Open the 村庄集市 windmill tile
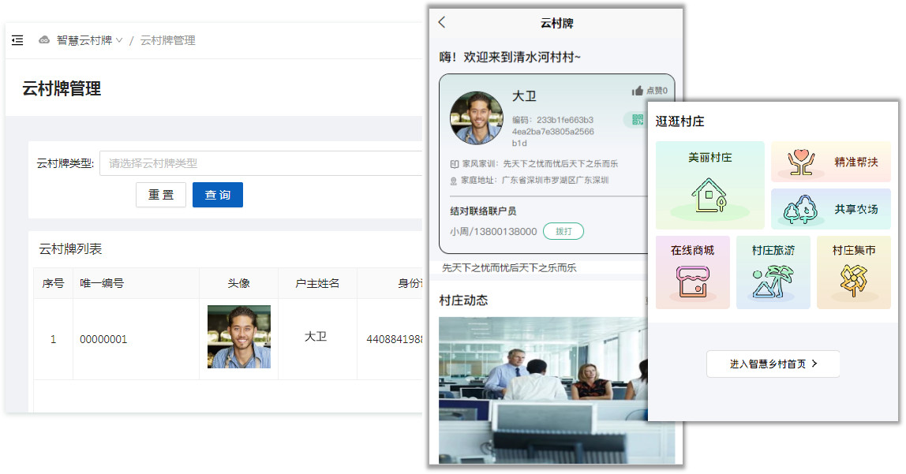 [853, 272]
